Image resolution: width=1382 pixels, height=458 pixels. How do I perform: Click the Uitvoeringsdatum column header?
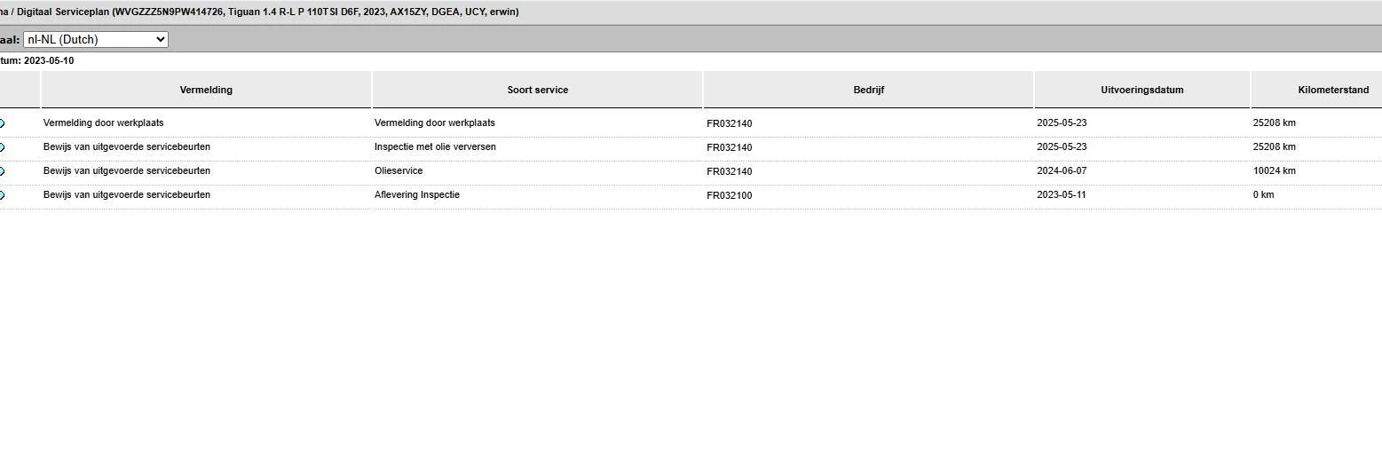click(1141, 90)
